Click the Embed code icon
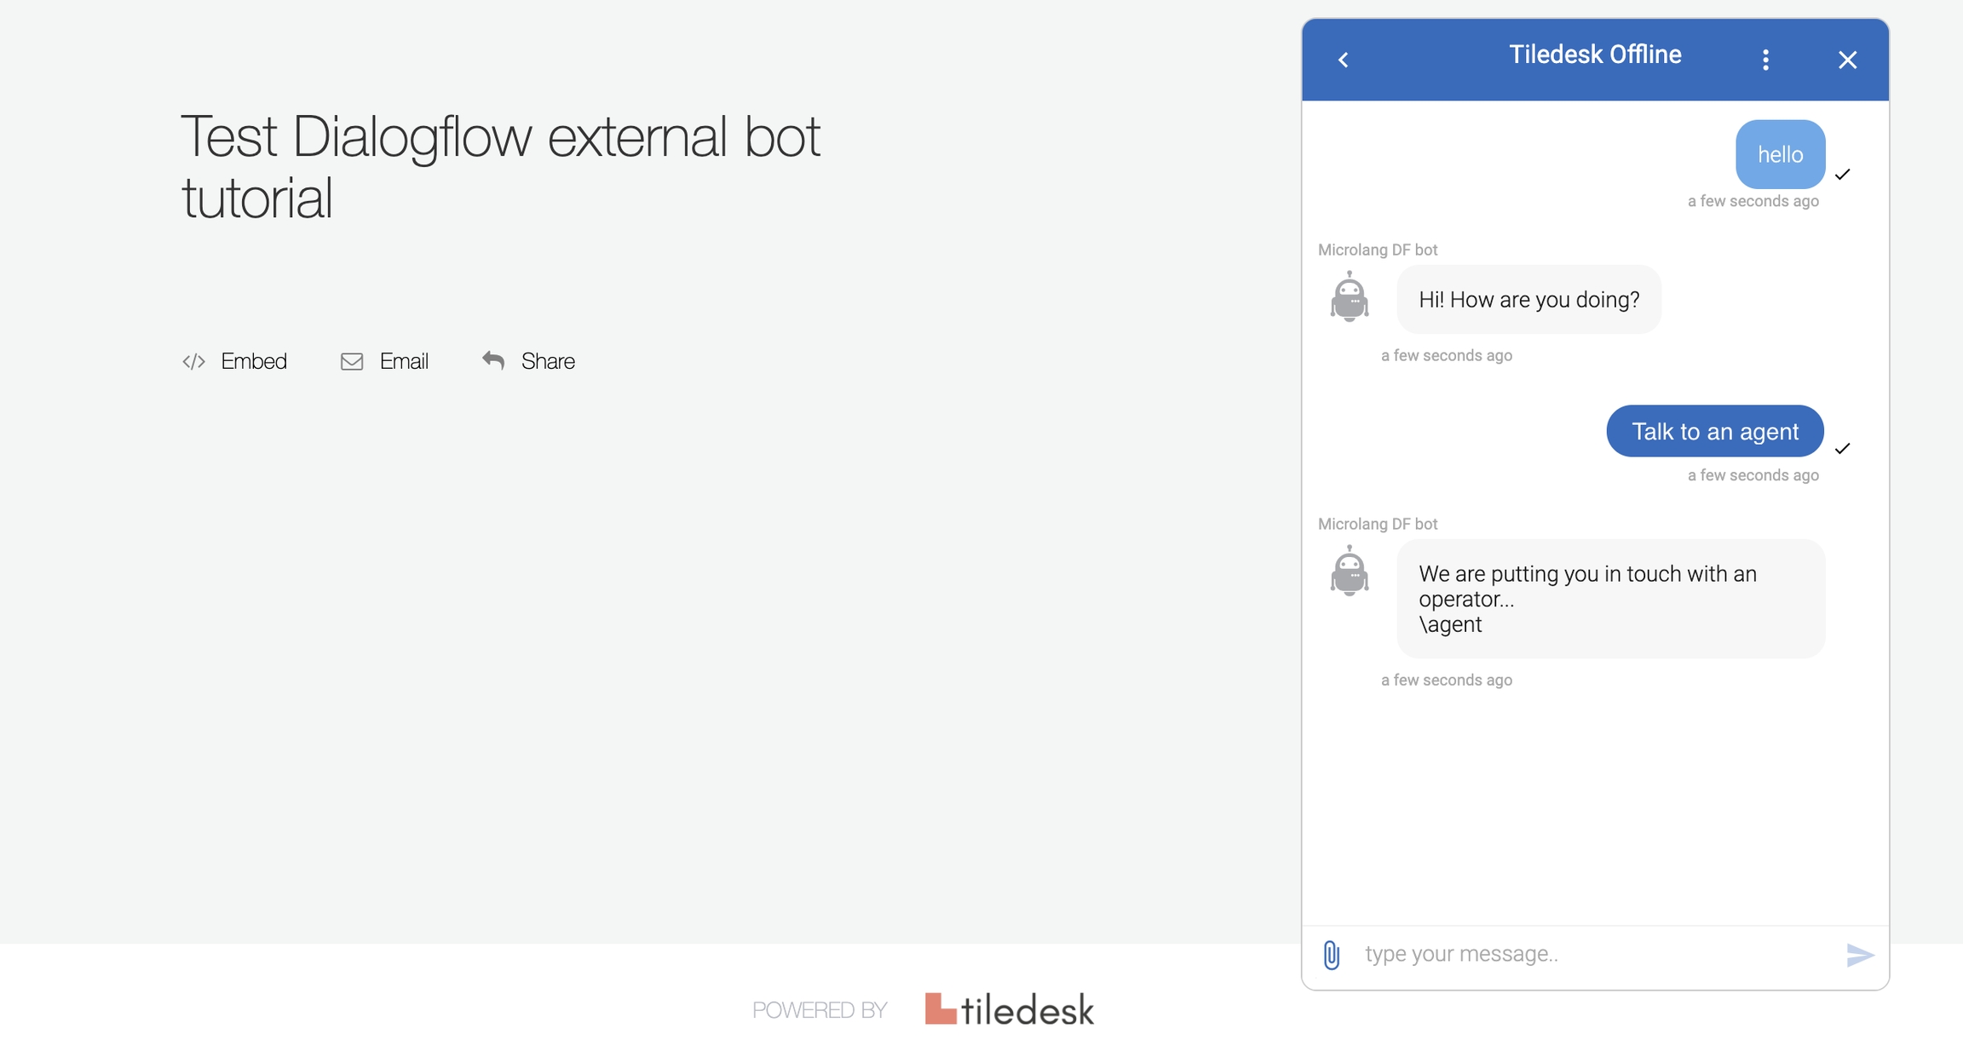The width and height of the screenshot is (1963, 1051). tap(193, 362)
